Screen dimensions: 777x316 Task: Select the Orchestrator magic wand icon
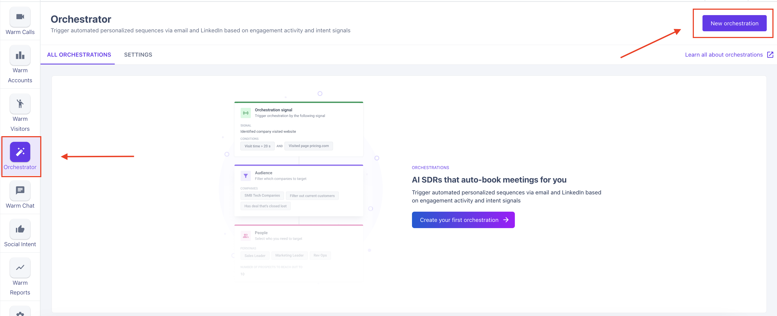click(x=20, y=152)
